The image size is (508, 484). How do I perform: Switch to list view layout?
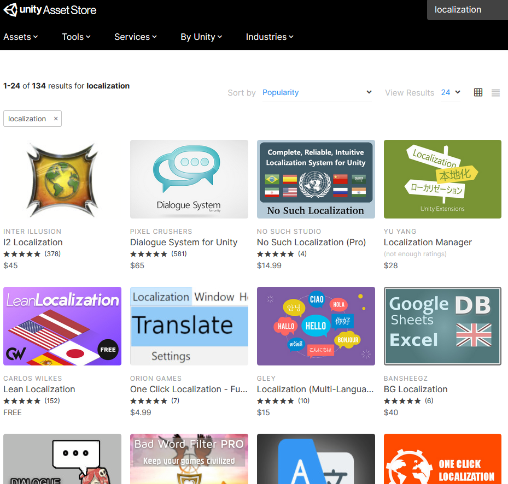[495, 93]
